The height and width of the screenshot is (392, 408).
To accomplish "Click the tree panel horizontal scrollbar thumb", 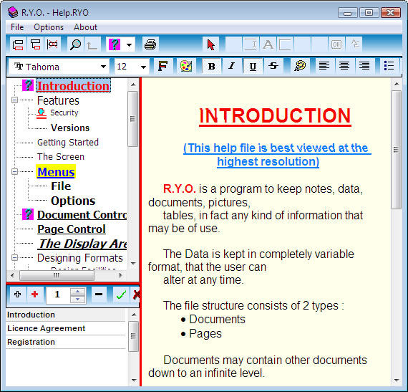I will (57, 275).
